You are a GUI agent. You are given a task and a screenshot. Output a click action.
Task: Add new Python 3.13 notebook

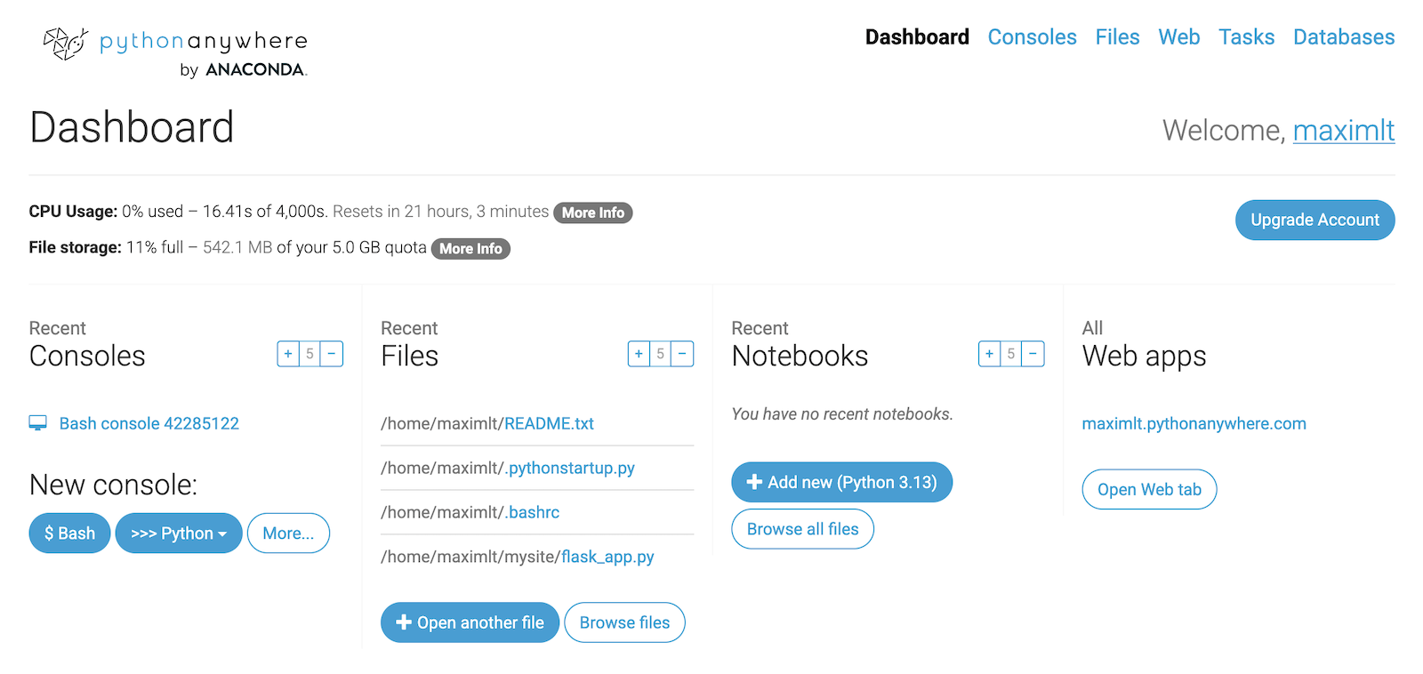tap(841, 483)
